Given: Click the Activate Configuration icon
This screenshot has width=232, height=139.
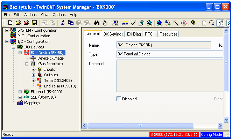Looking at the screenshot, I should click(141, 23).
